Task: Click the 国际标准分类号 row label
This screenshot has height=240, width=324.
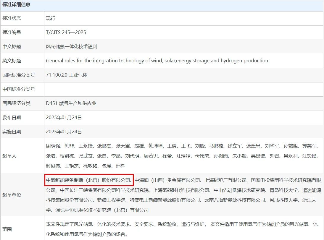Action: (19, 75)
